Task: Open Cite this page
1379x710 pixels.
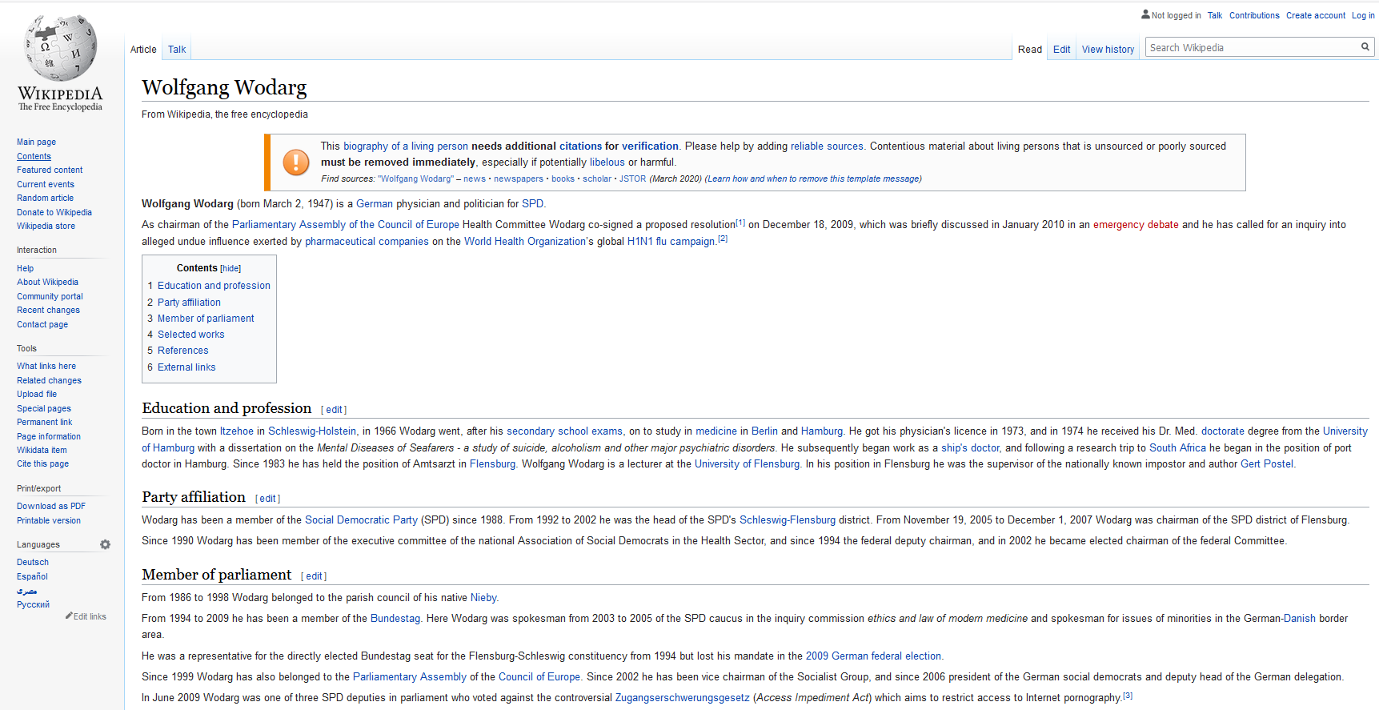Action: click(42, 464)
